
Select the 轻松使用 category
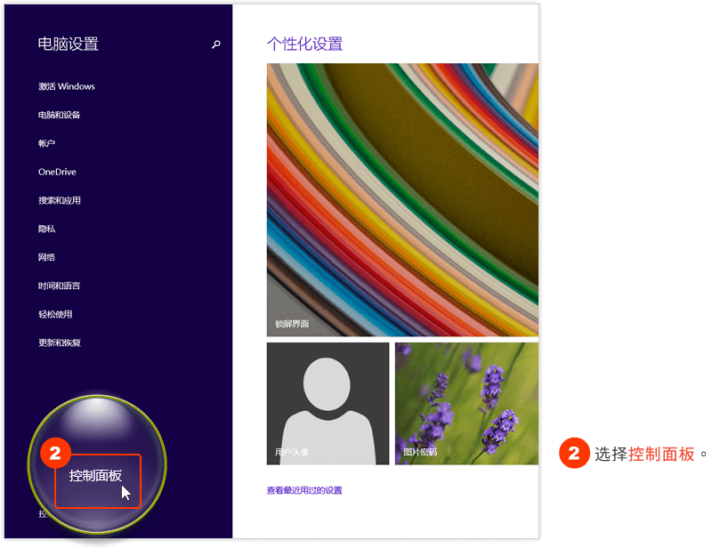click(55, 314)
